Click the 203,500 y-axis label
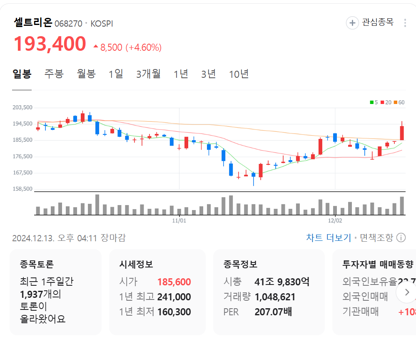The image size is (416, 339). pyautogui.click(x=22, y=108)
